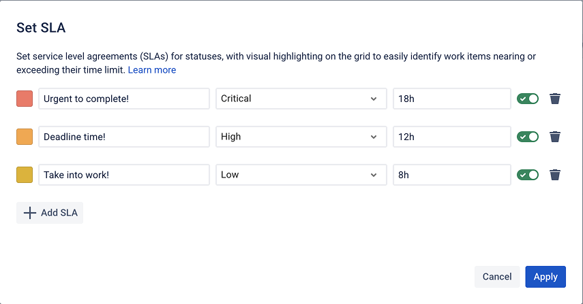Open the Critical priority dropdown
The width and height of the screenshot is (583, 304).
coord(299,99)
